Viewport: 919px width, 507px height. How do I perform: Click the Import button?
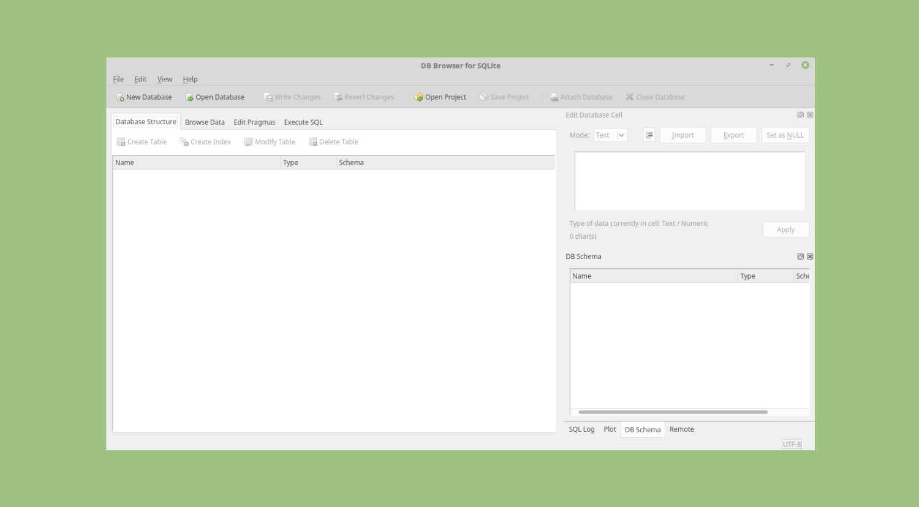pos(683,135)
